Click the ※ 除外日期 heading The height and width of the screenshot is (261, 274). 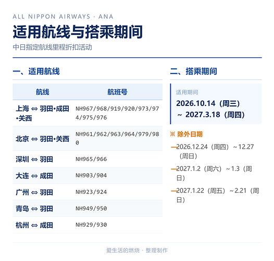[186, 134]
